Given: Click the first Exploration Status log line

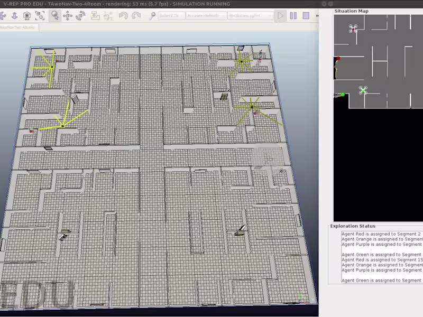Looking at the screenshot, I should point(381,234).
